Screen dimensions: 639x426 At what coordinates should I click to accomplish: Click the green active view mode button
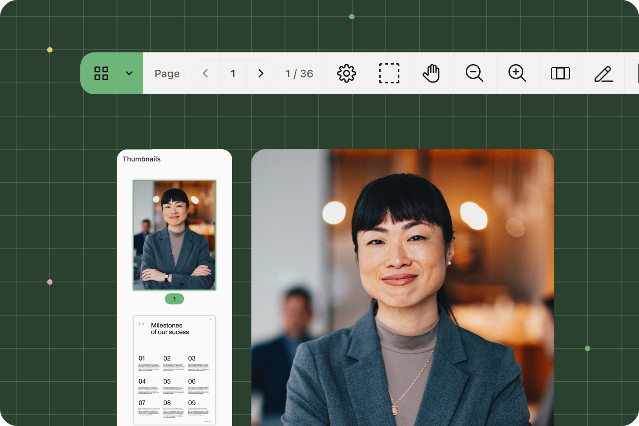(x=101, y=73)
